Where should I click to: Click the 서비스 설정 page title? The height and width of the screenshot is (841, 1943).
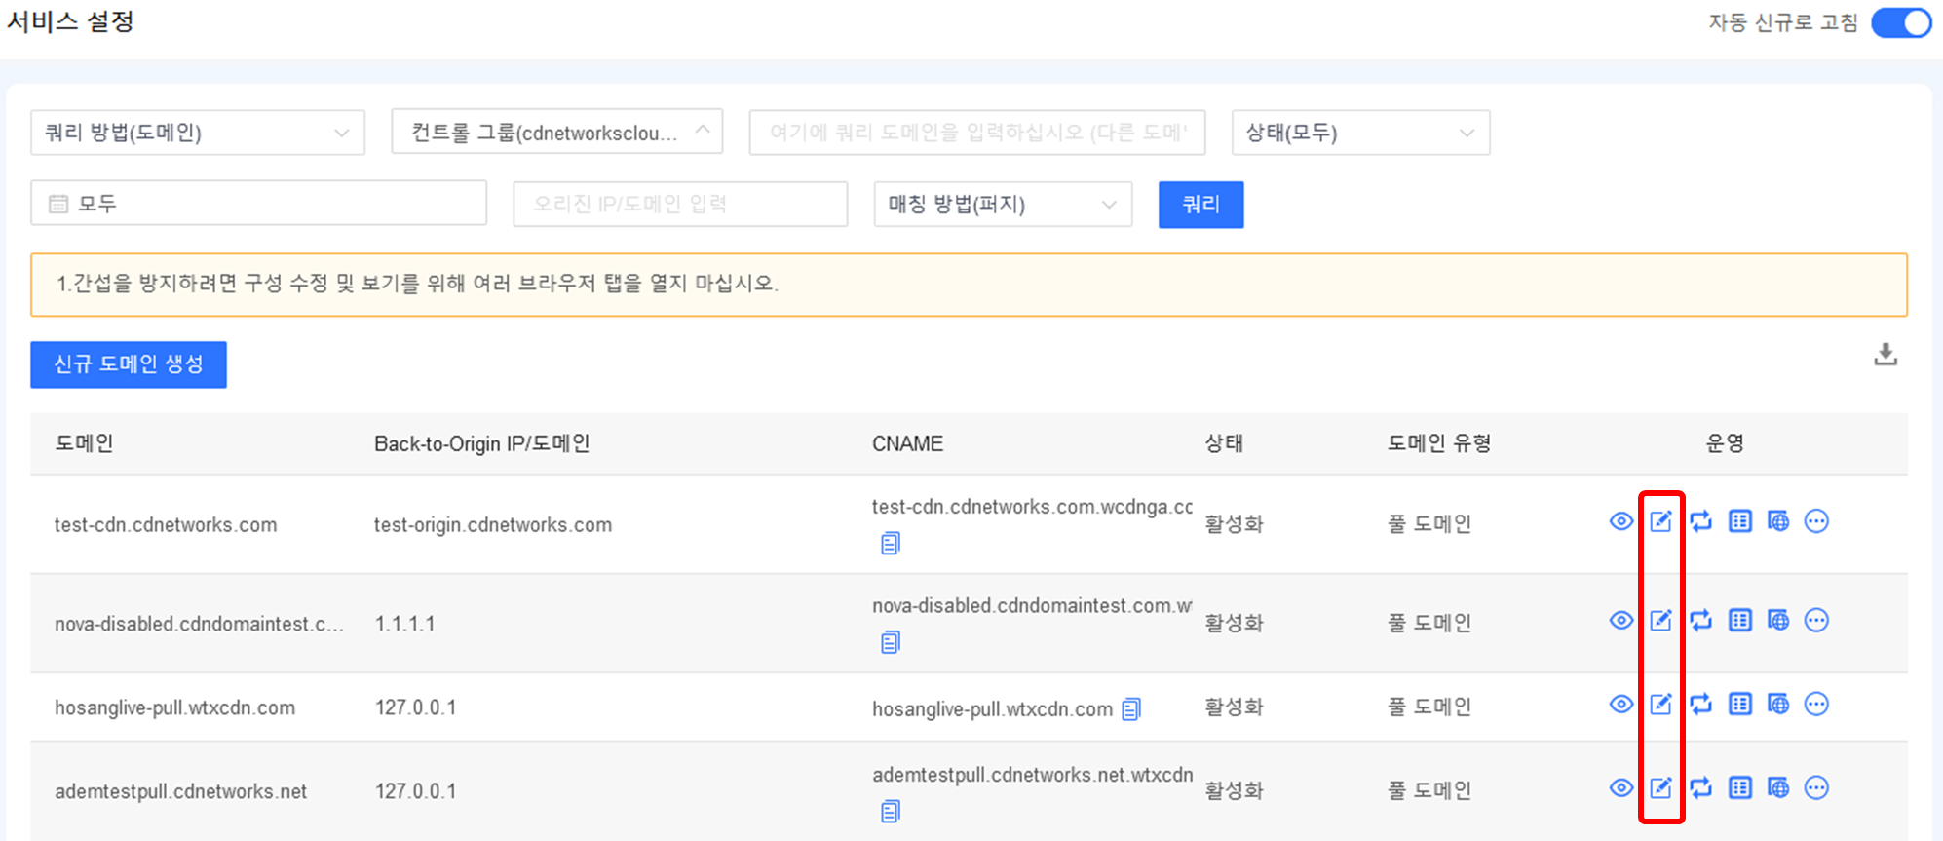point(70,21)
